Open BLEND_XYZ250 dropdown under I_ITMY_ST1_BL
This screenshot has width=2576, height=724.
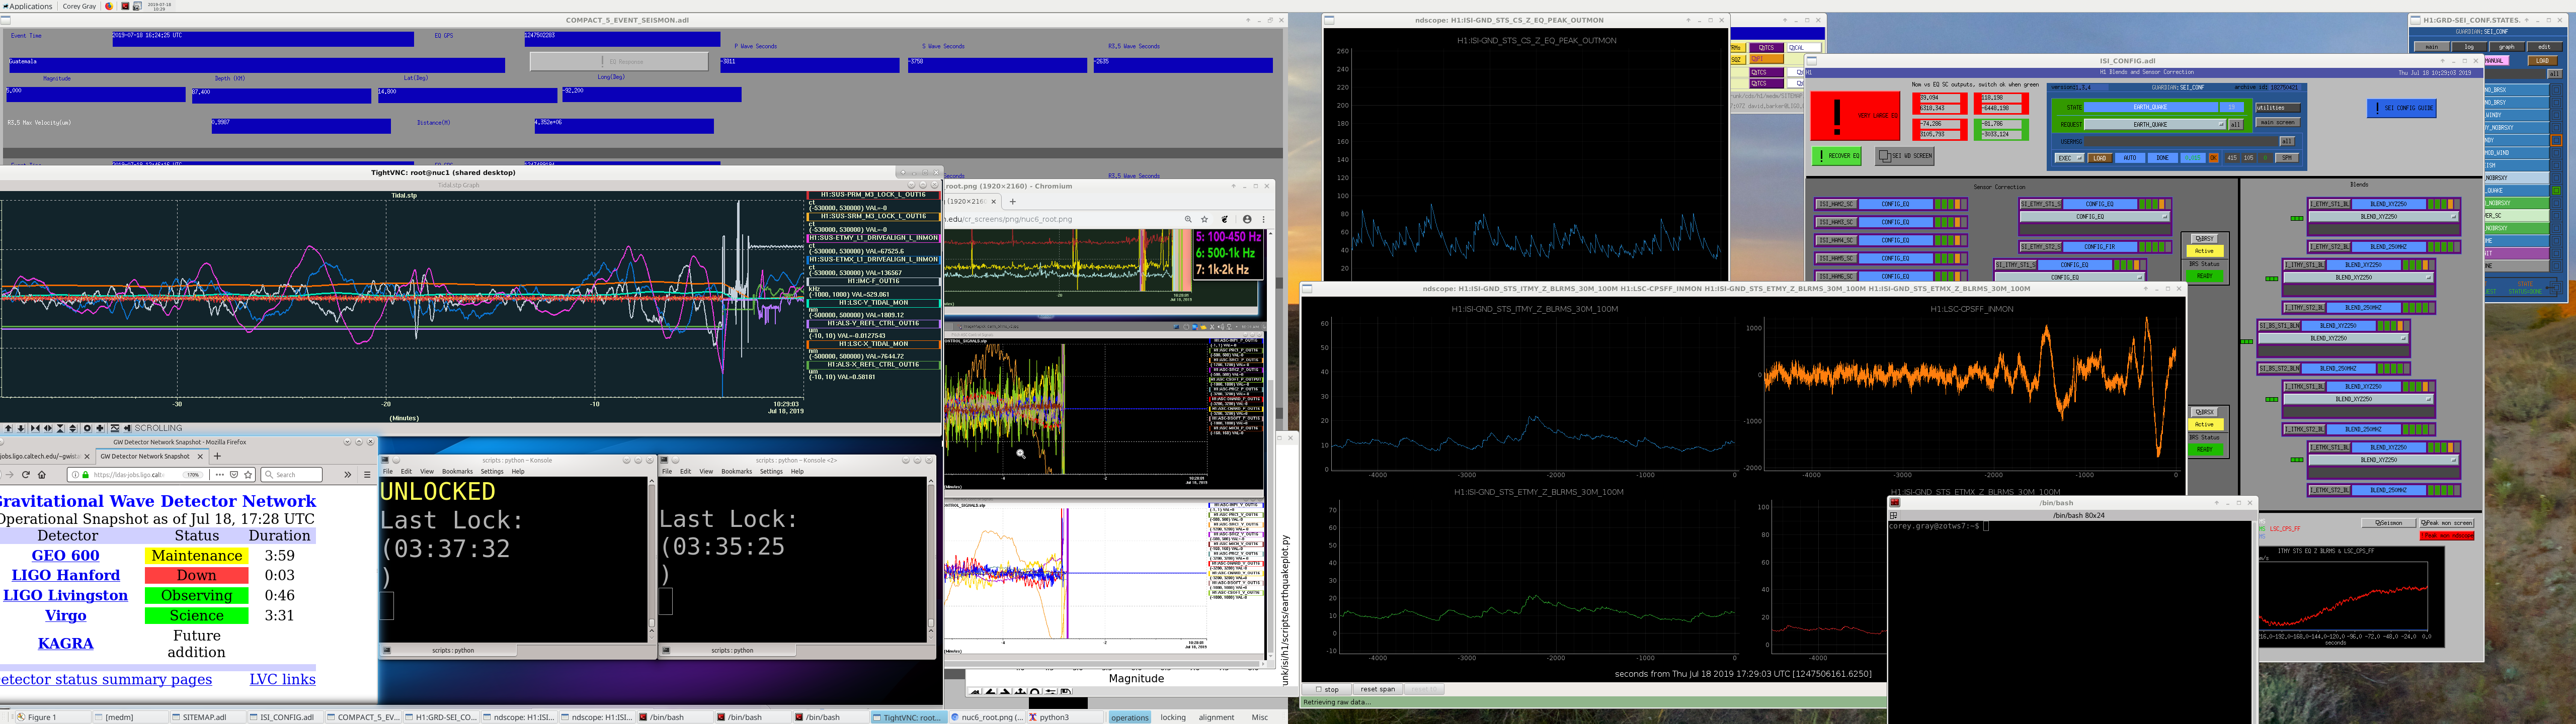click(x=2358, y=277)
